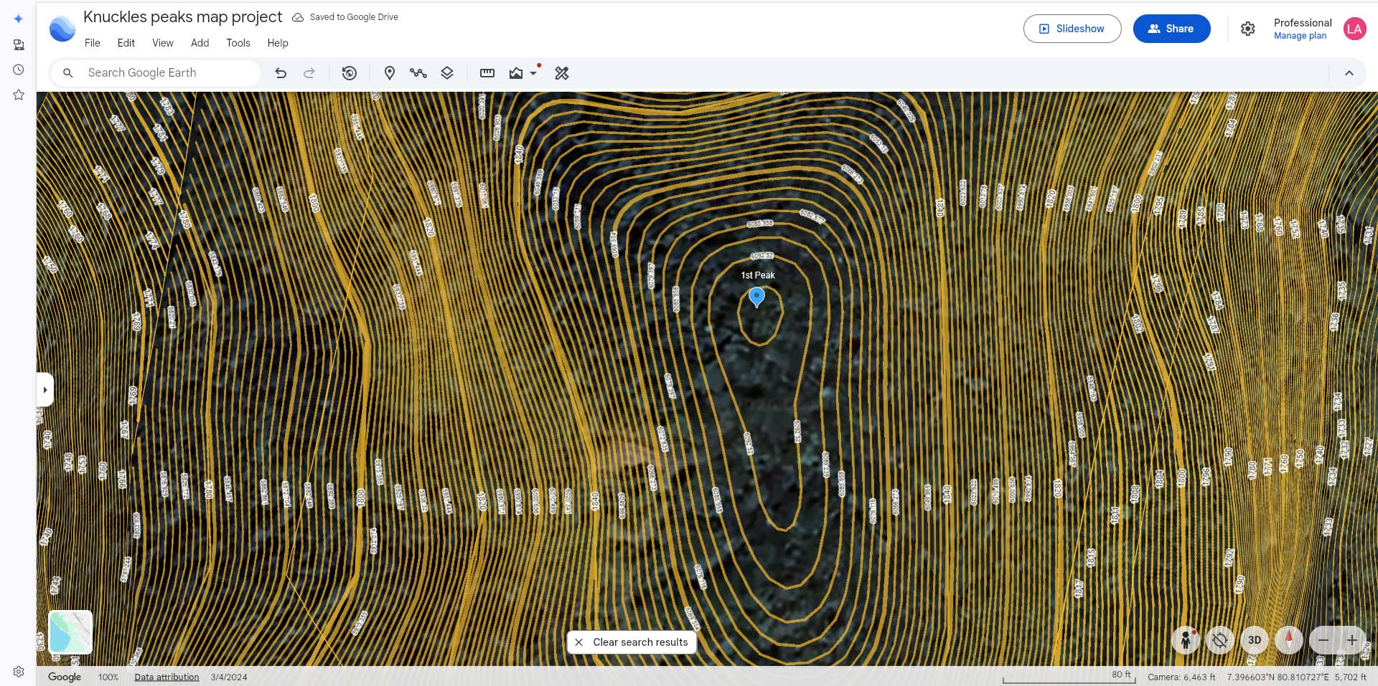Draw a path or polygon tool
The height and width of the screenshot is (686, 1378).
tap(418, 73)
